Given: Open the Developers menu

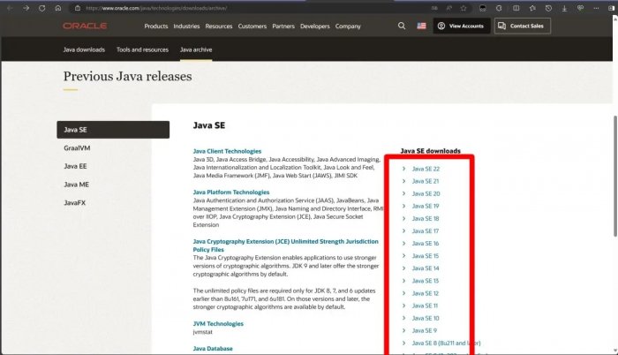Looking at the screenshot, I should pyautogui.click(x=315, y=26).
